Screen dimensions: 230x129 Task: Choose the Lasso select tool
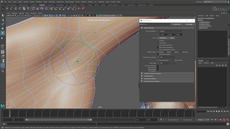[x=3, y=20]
